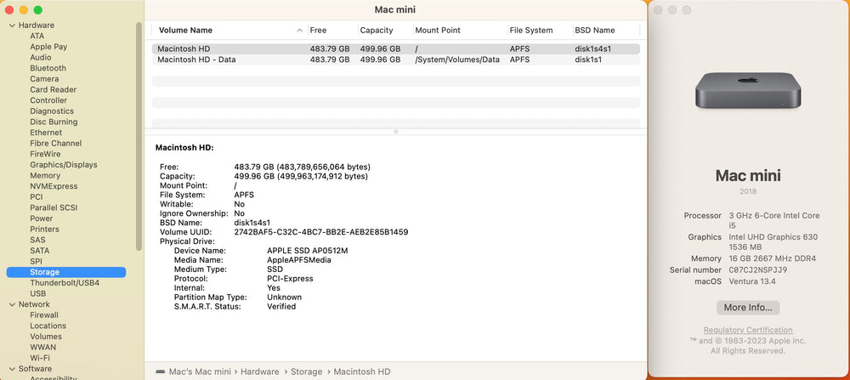Collapse the Hardware section in sidebar

pyautogui.click(x=12, y=26)
